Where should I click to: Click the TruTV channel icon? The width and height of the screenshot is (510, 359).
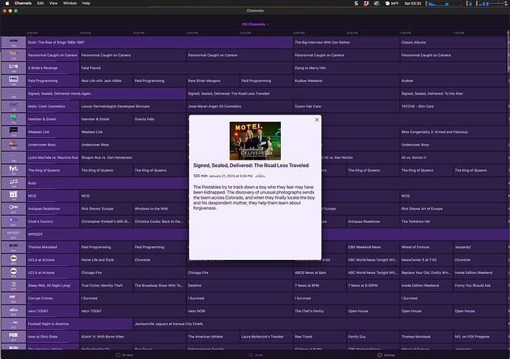(x=13, y=54)
